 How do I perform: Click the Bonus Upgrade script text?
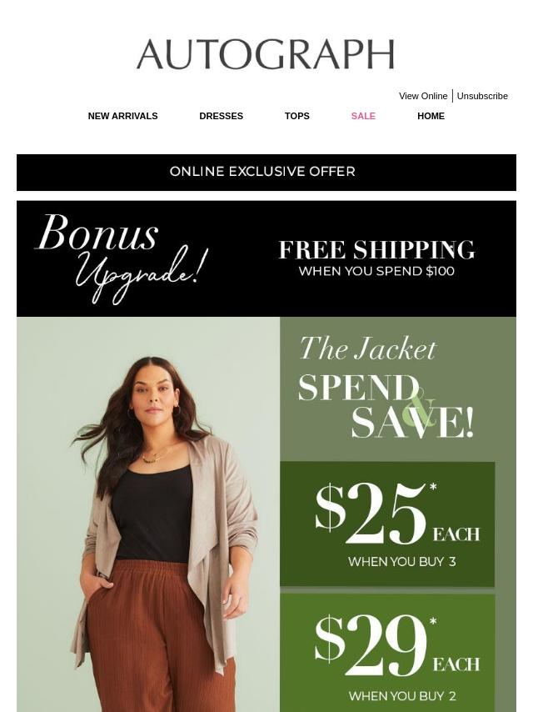[122, 258]
